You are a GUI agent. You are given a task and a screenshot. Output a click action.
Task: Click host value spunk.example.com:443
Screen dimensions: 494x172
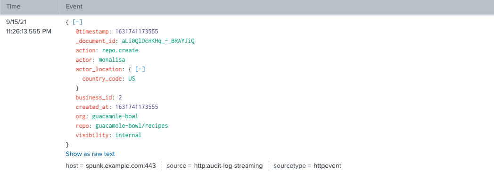121,166
